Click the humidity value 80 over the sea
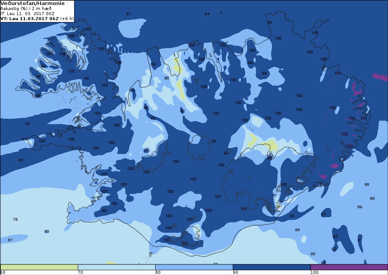This screenshot has height=275, width=388. (x=47, y=232)
